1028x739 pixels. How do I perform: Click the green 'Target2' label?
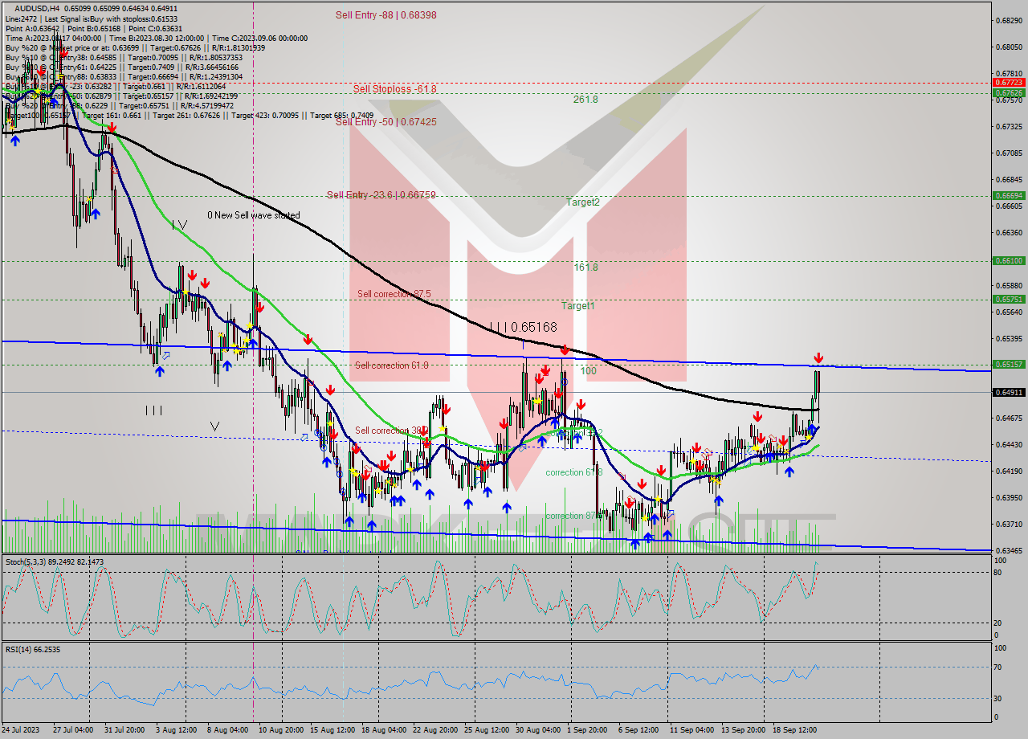[x=582, y=202]
